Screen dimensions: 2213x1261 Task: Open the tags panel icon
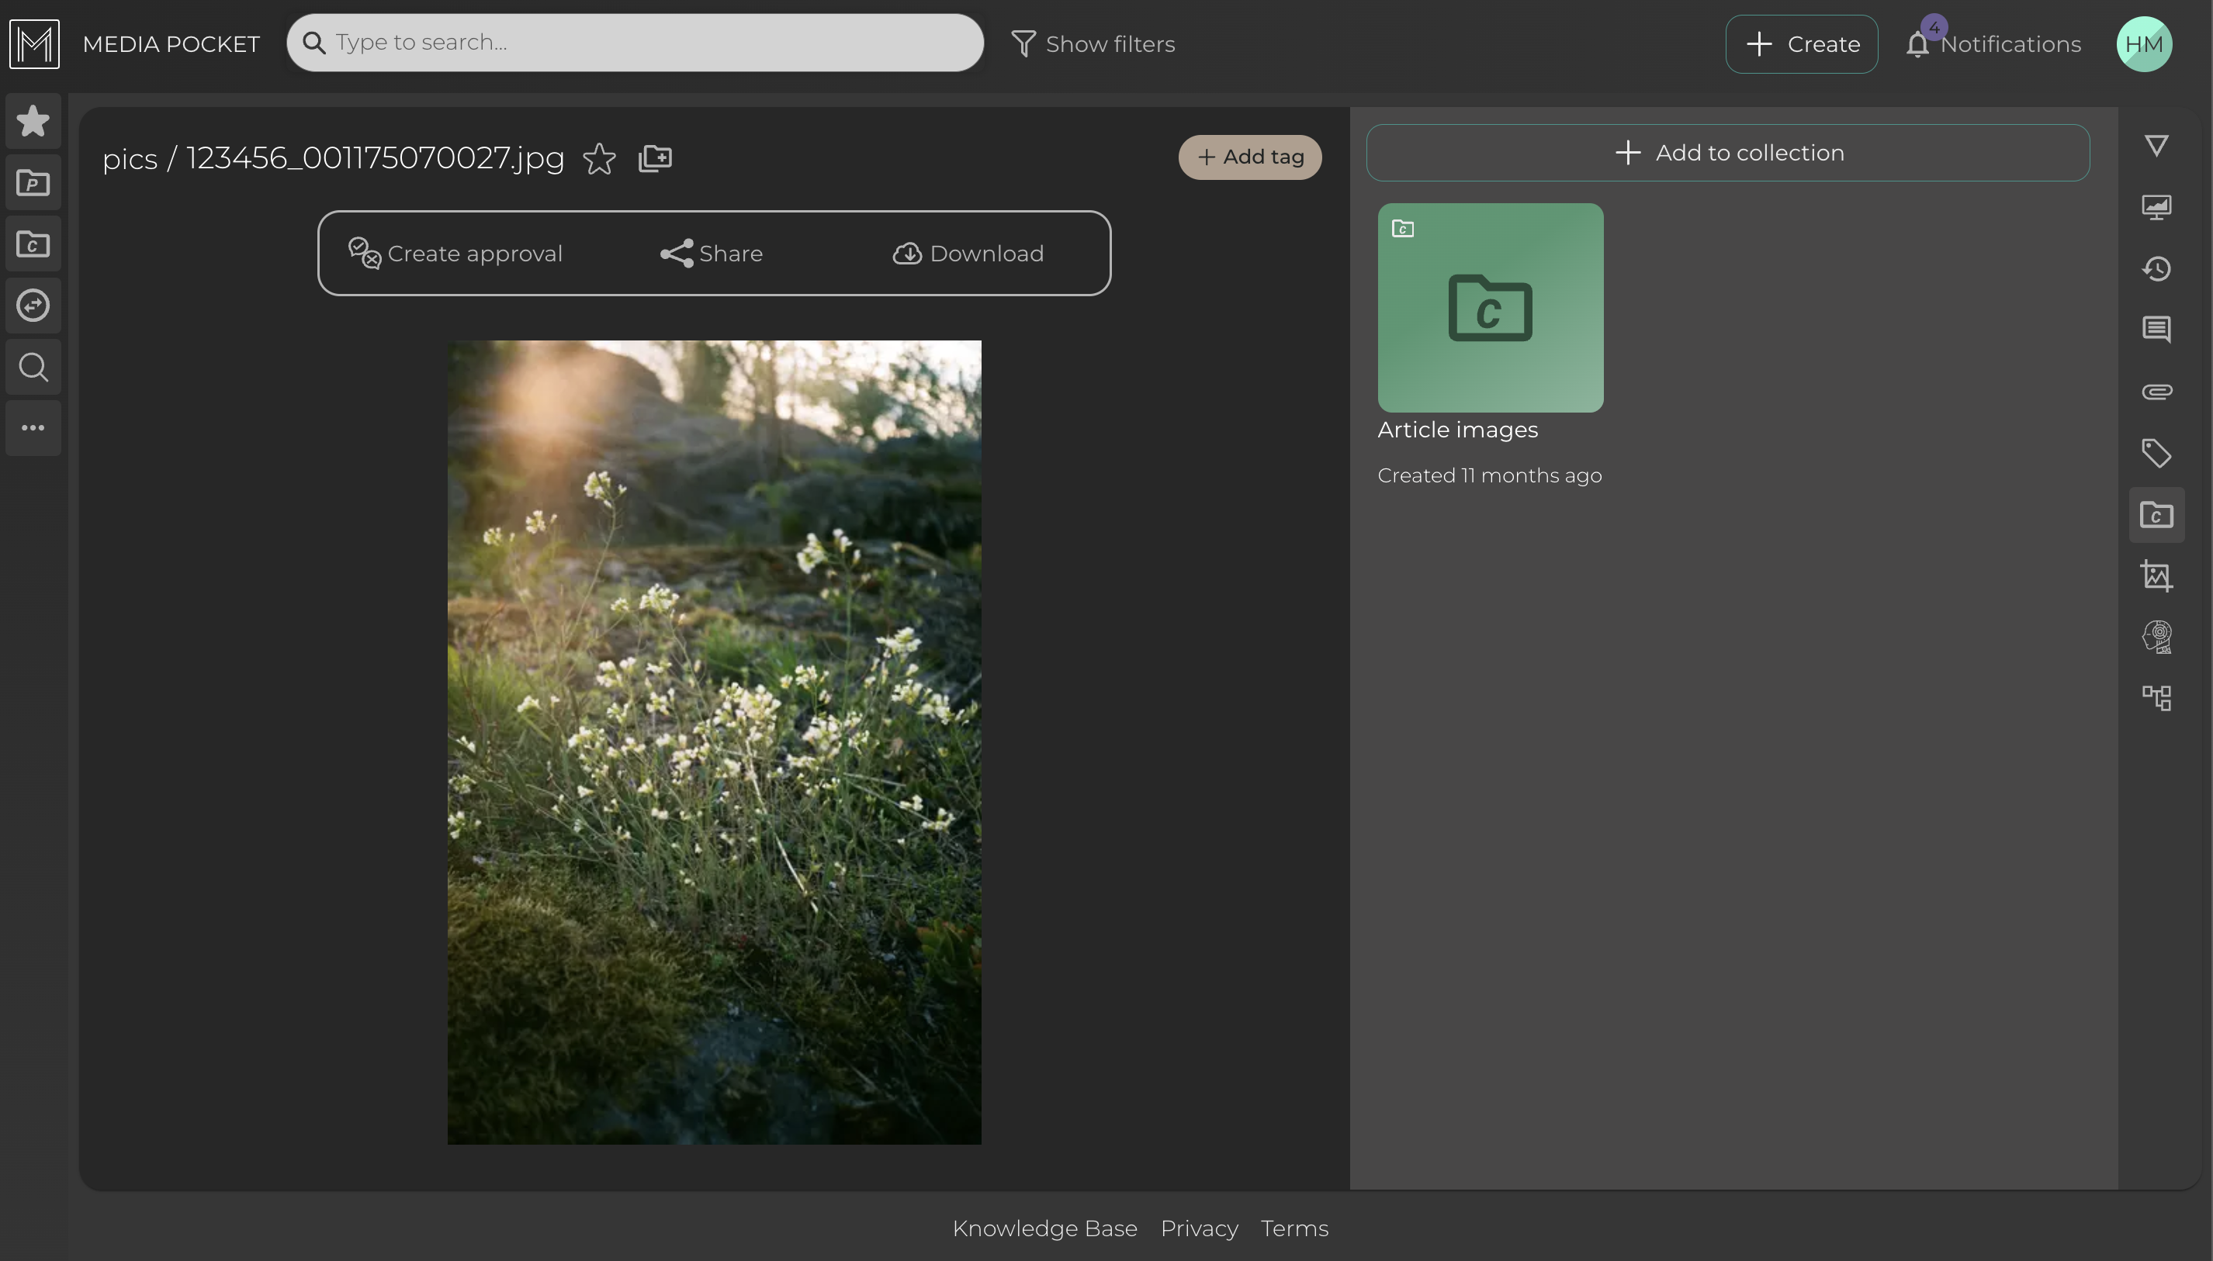tap(2156, 453)
